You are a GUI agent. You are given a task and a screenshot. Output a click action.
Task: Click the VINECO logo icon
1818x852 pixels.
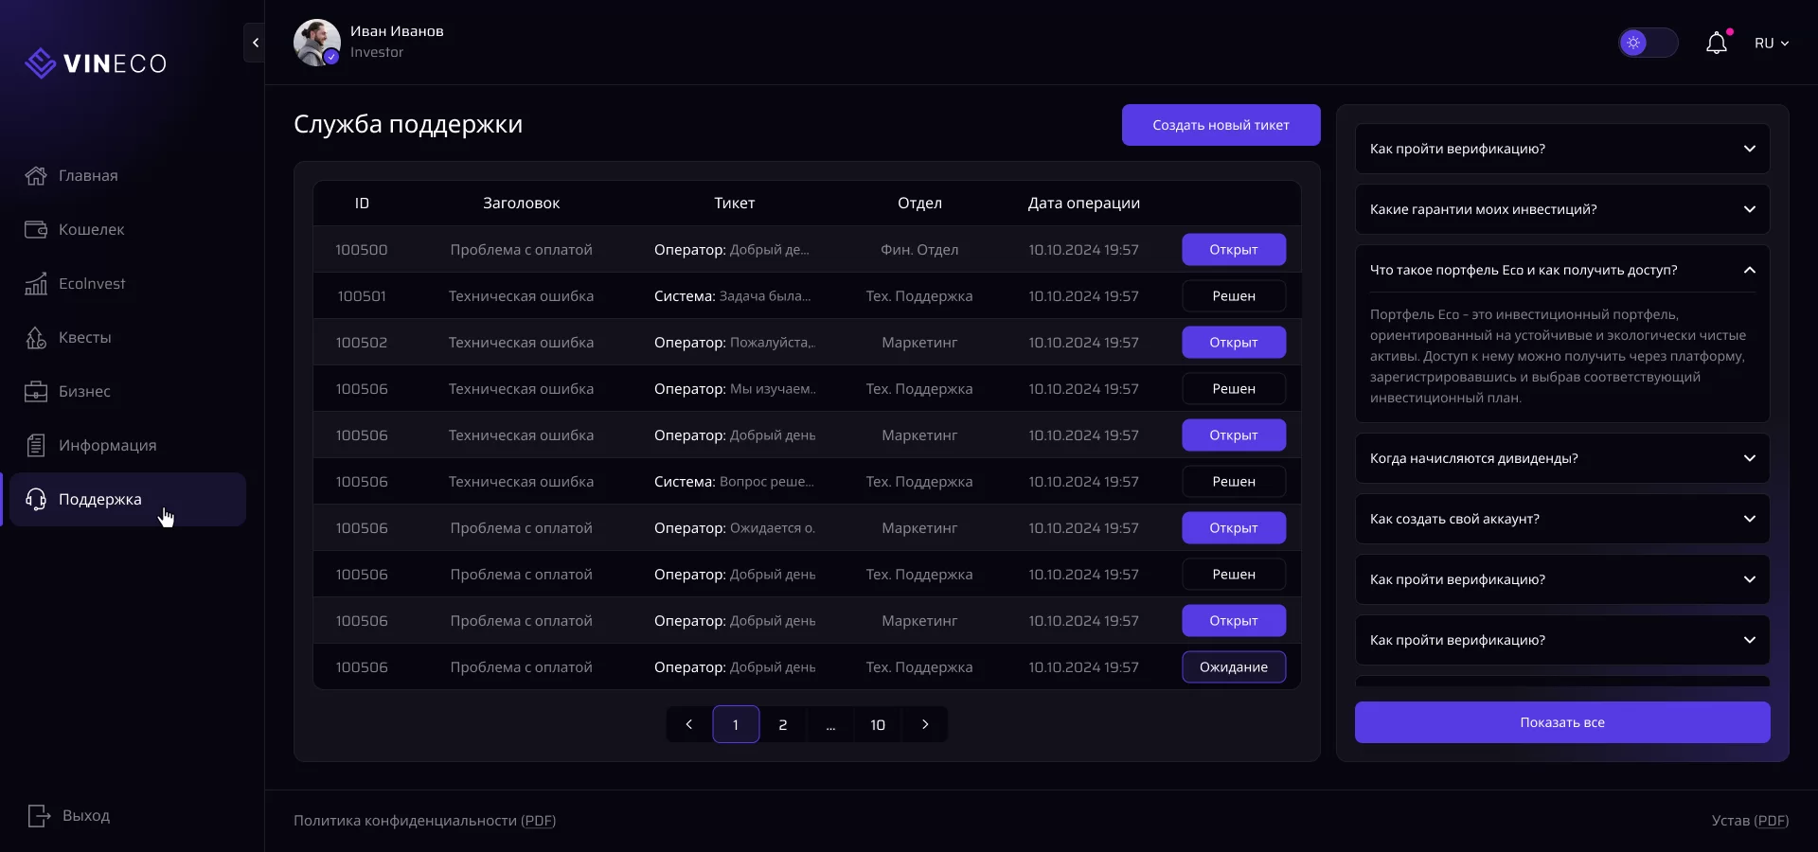40,63
